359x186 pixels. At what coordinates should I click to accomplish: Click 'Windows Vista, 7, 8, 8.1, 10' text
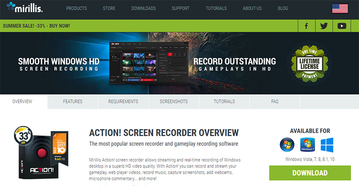[x=310, y=159]
